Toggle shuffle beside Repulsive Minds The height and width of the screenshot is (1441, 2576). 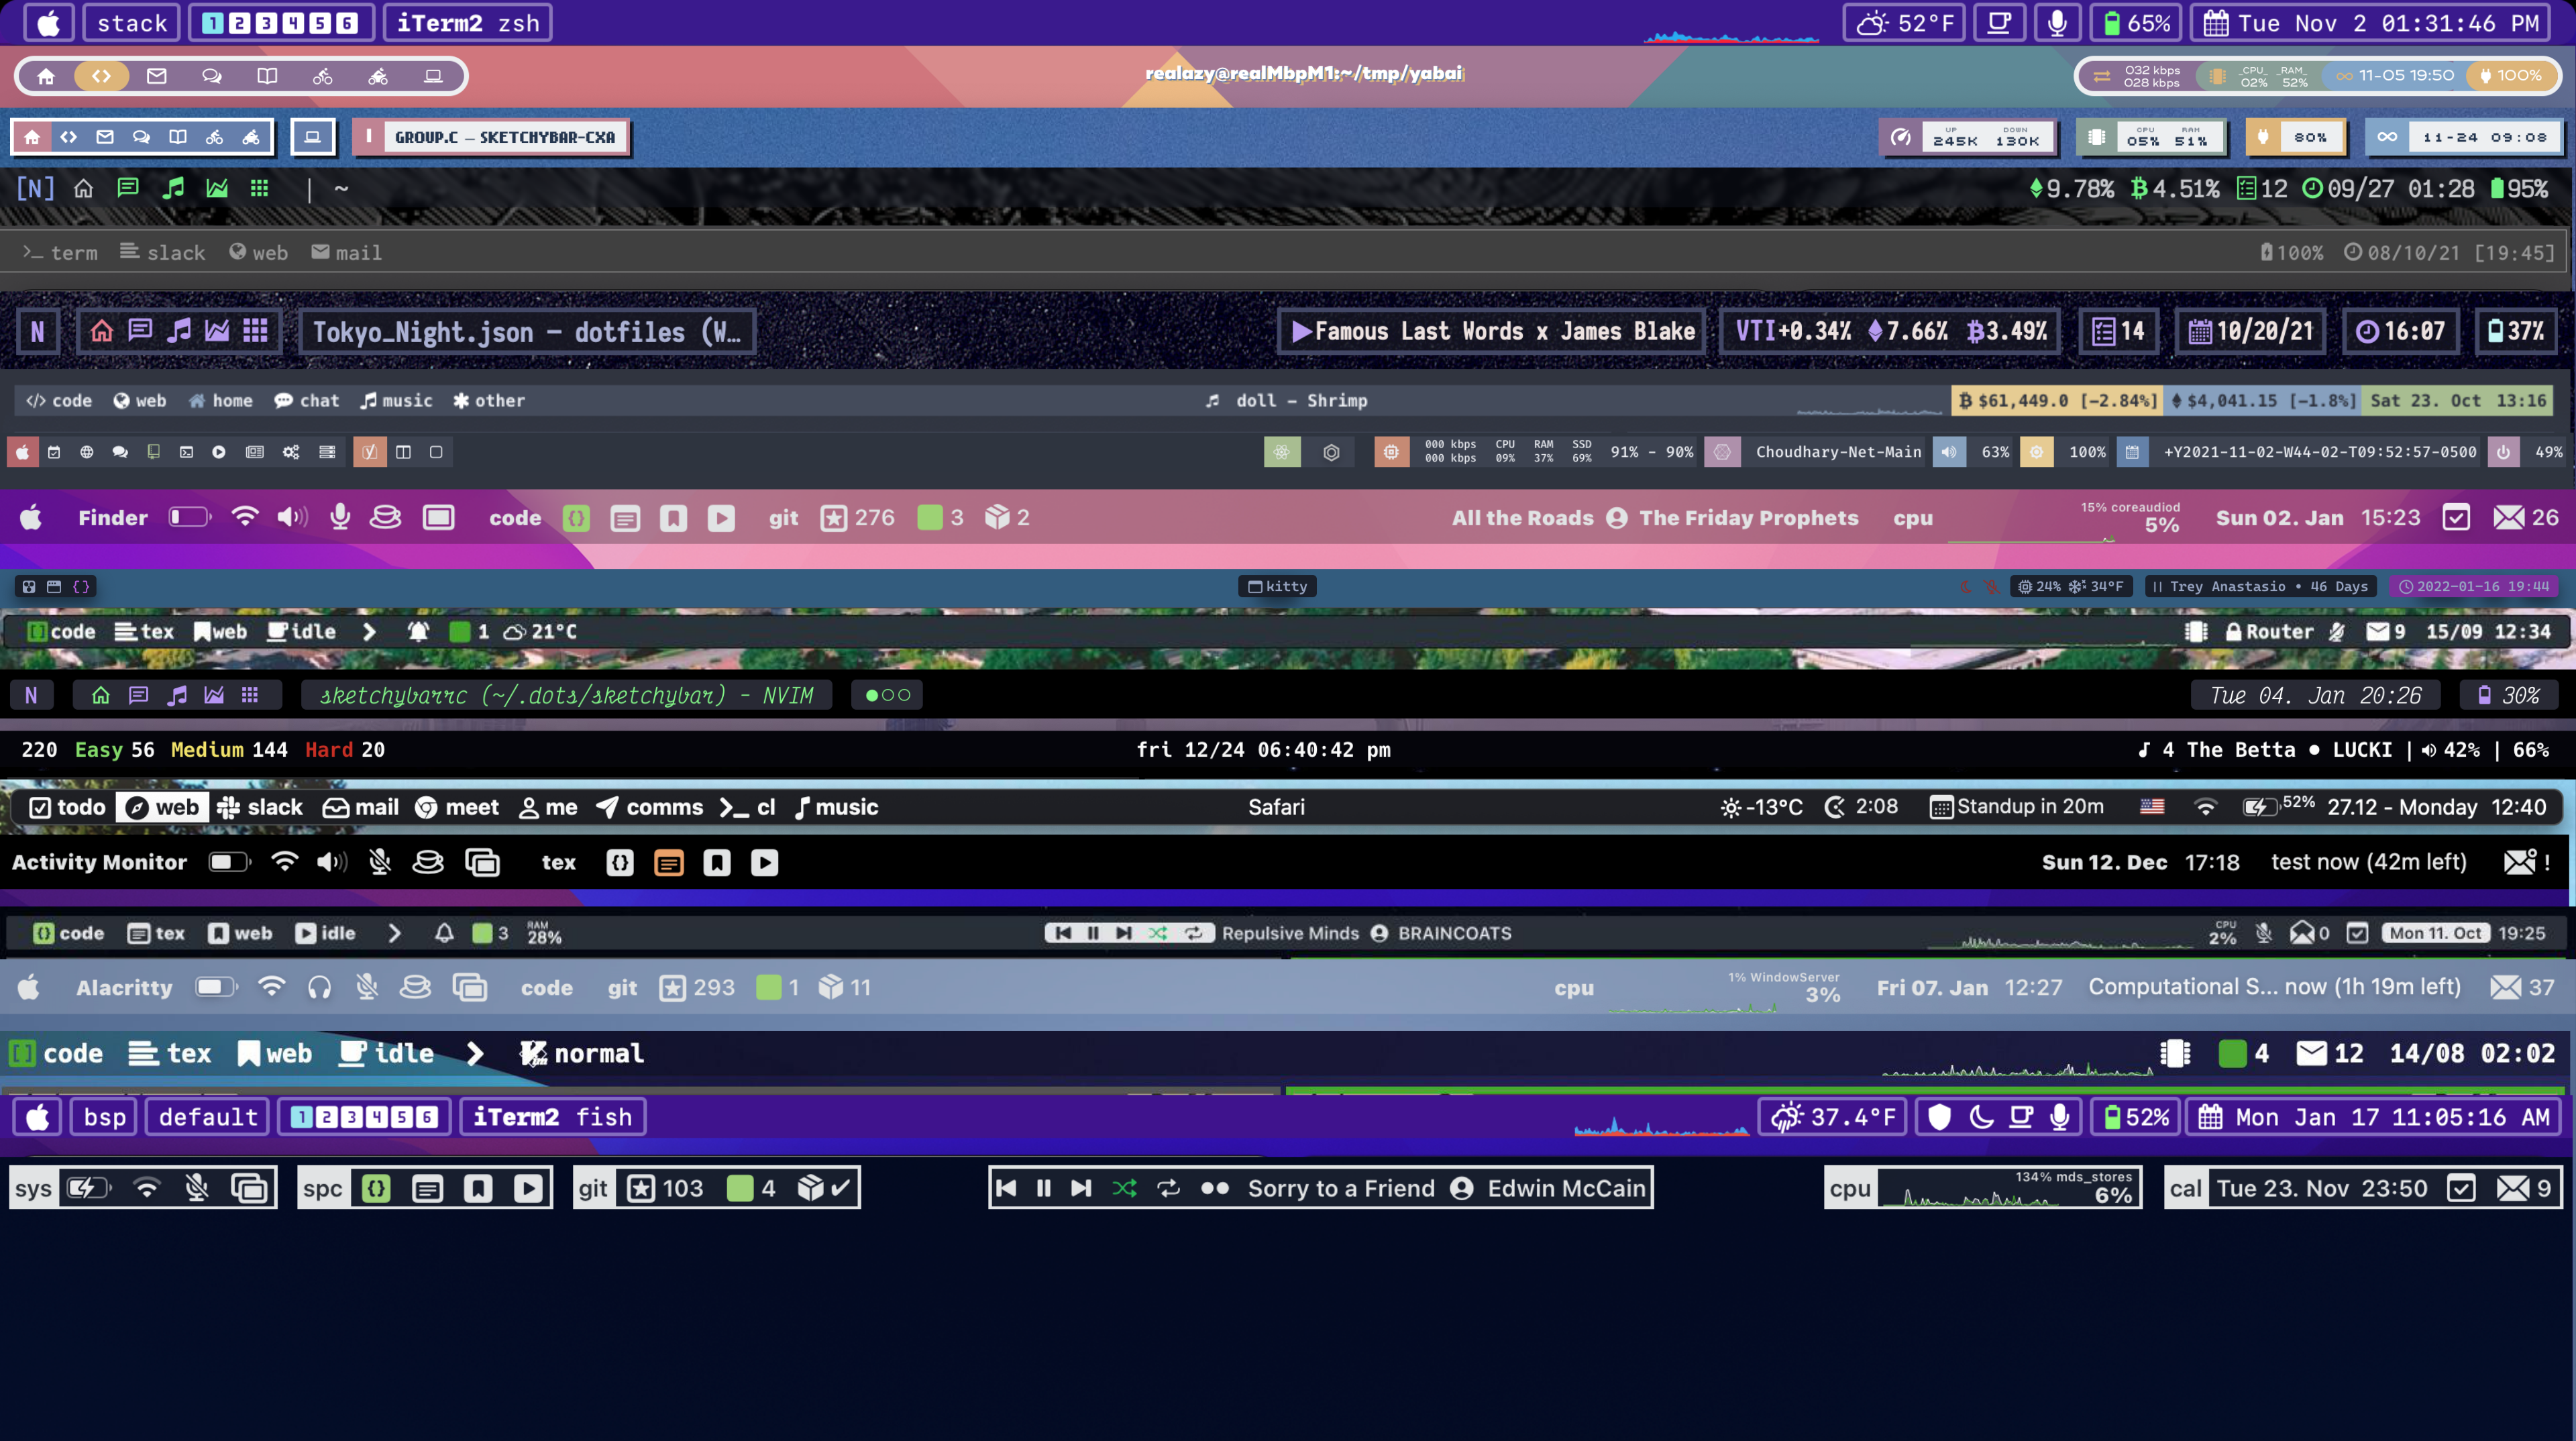coord(1157,933)
